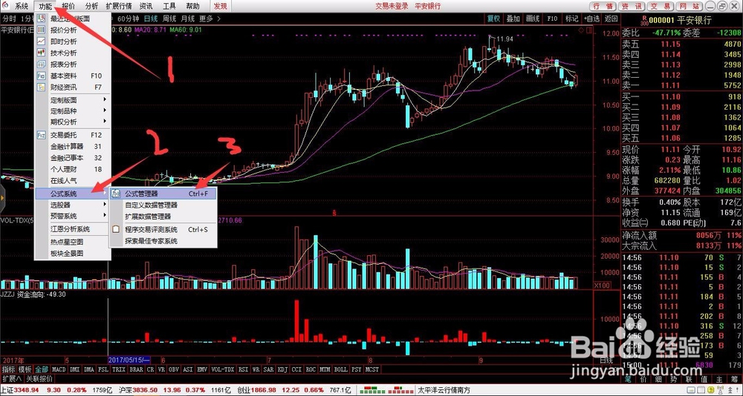Click the 行情 button at top right

[x=603, y=6]
